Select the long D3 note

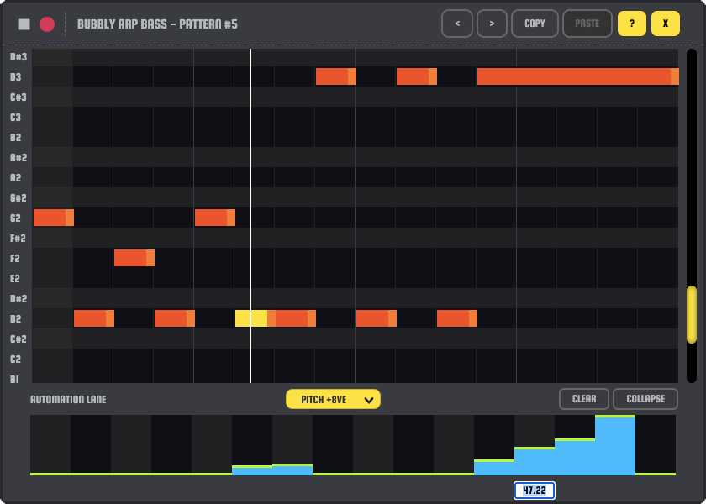pyautogui.click(x=577, y=76)
